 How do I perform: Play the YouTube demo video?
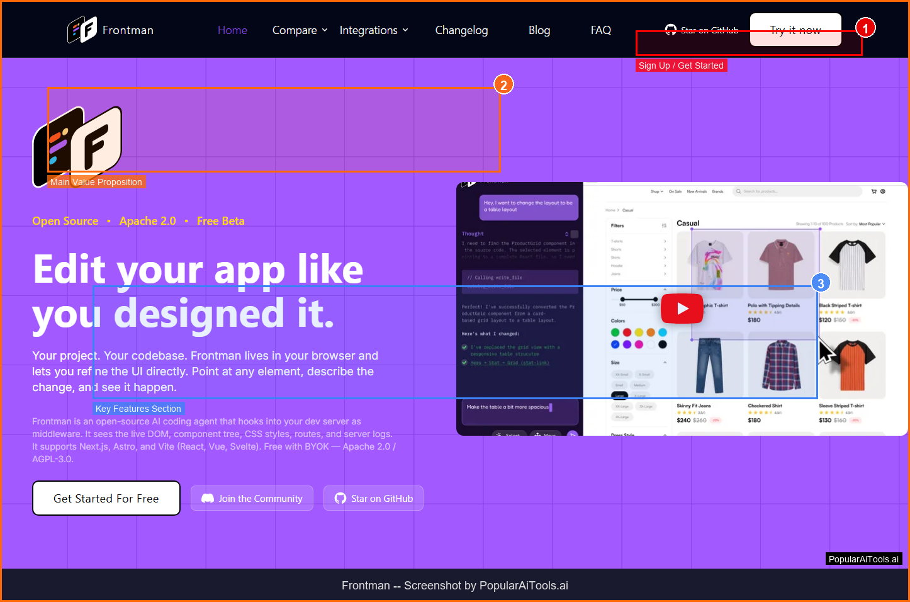coord(682,309)
